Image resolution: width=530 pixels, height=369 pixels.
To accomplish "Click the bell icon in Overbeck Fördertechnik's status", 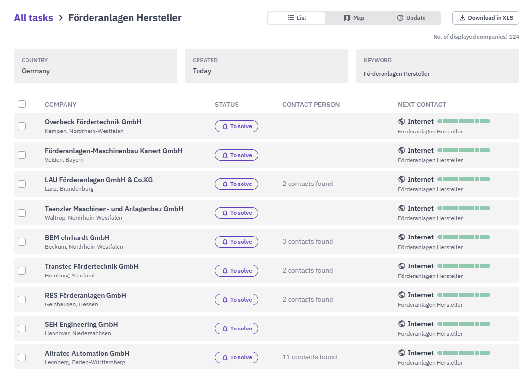I will coord(225,126).
